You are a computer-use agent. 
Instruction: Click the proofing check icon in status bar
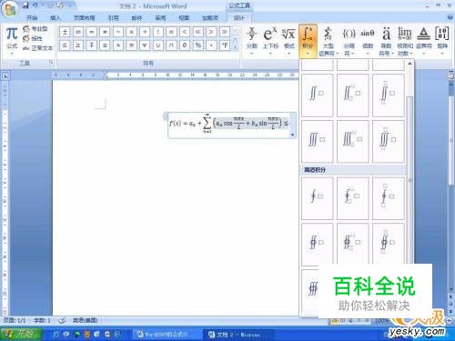pos(62,320)
